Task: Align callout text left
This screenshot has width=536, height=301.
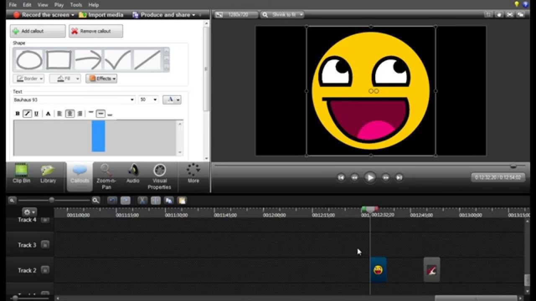Action: click(x=59, y=114)
